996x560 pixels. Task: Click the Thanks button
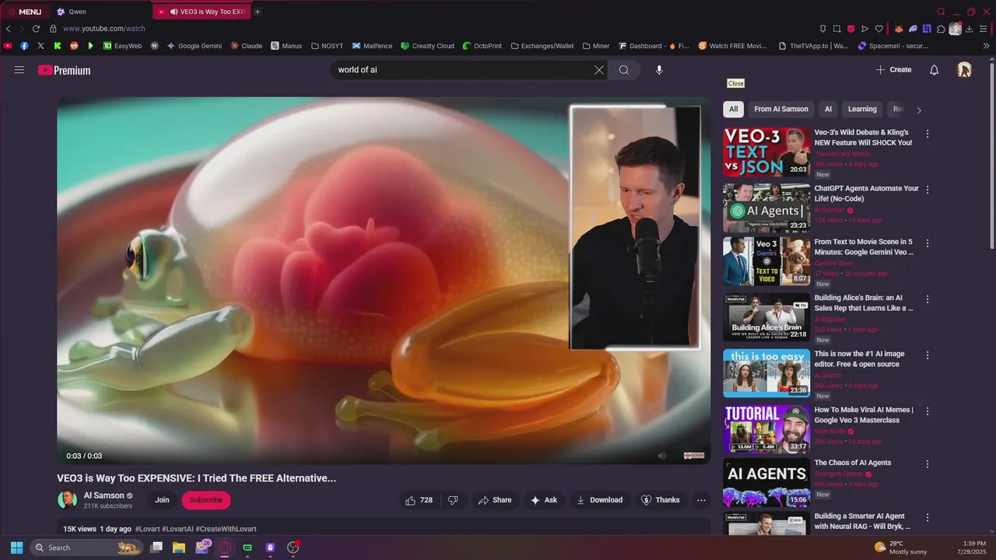pos(660,500)
